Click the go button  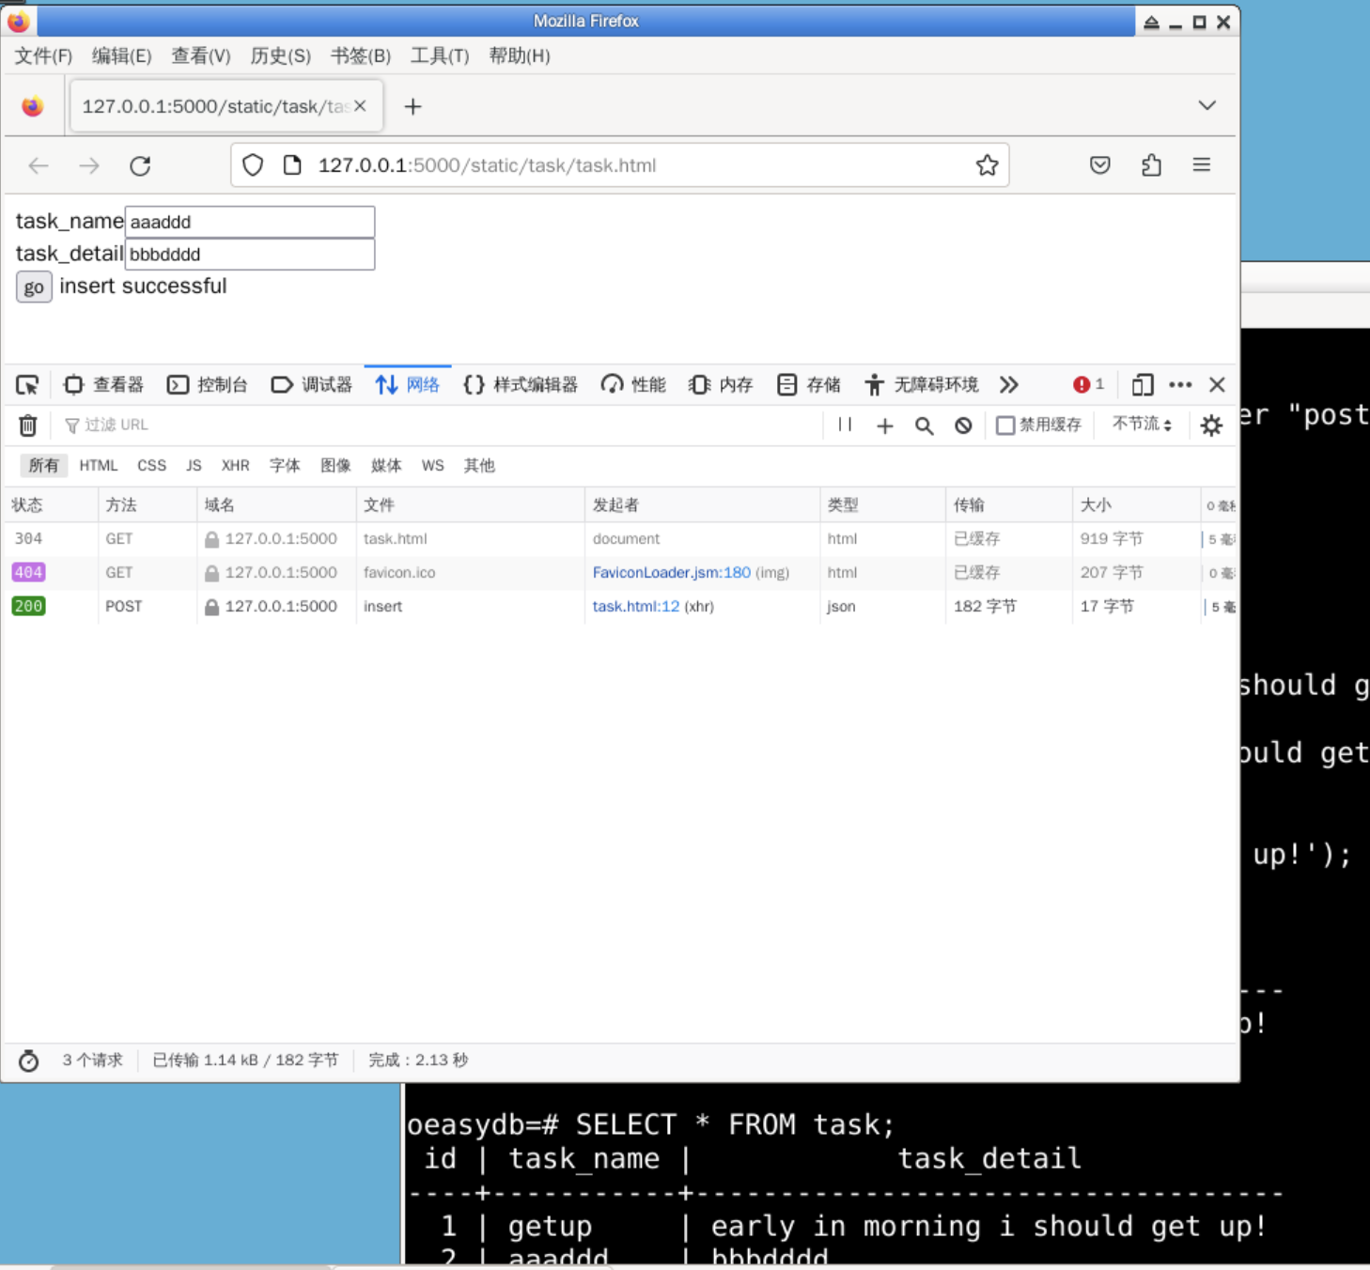pos(34,287)
